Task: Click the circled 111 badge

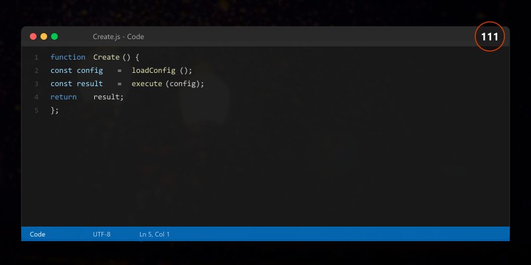Action: click(x=490, y=36)
